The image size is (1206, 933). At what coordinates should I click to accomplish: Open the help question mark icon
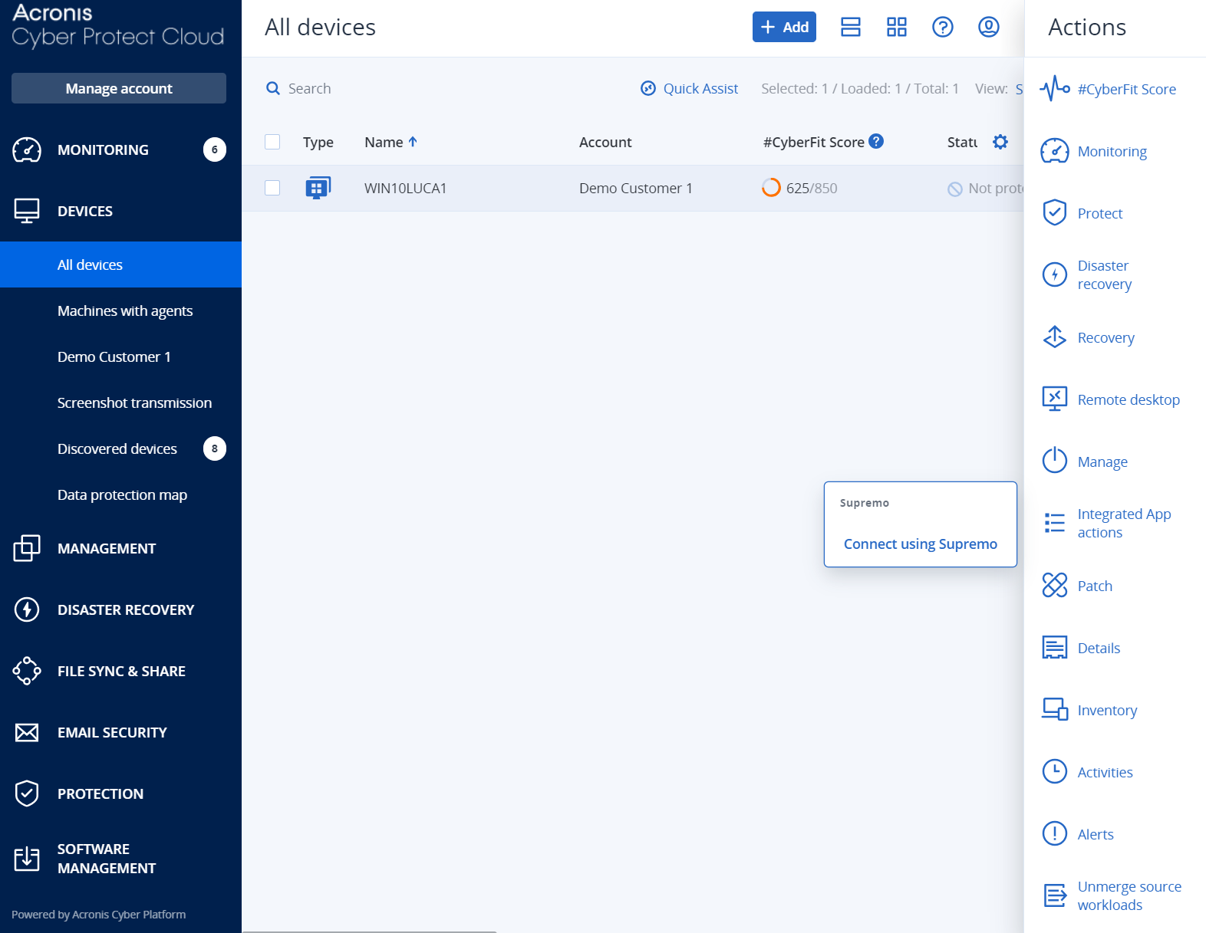tap(943, 27)
